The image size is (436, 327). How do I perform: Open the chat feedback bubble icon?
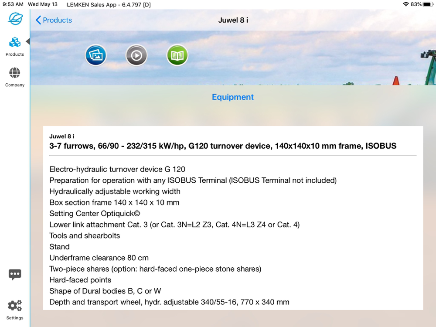(15, 275)
